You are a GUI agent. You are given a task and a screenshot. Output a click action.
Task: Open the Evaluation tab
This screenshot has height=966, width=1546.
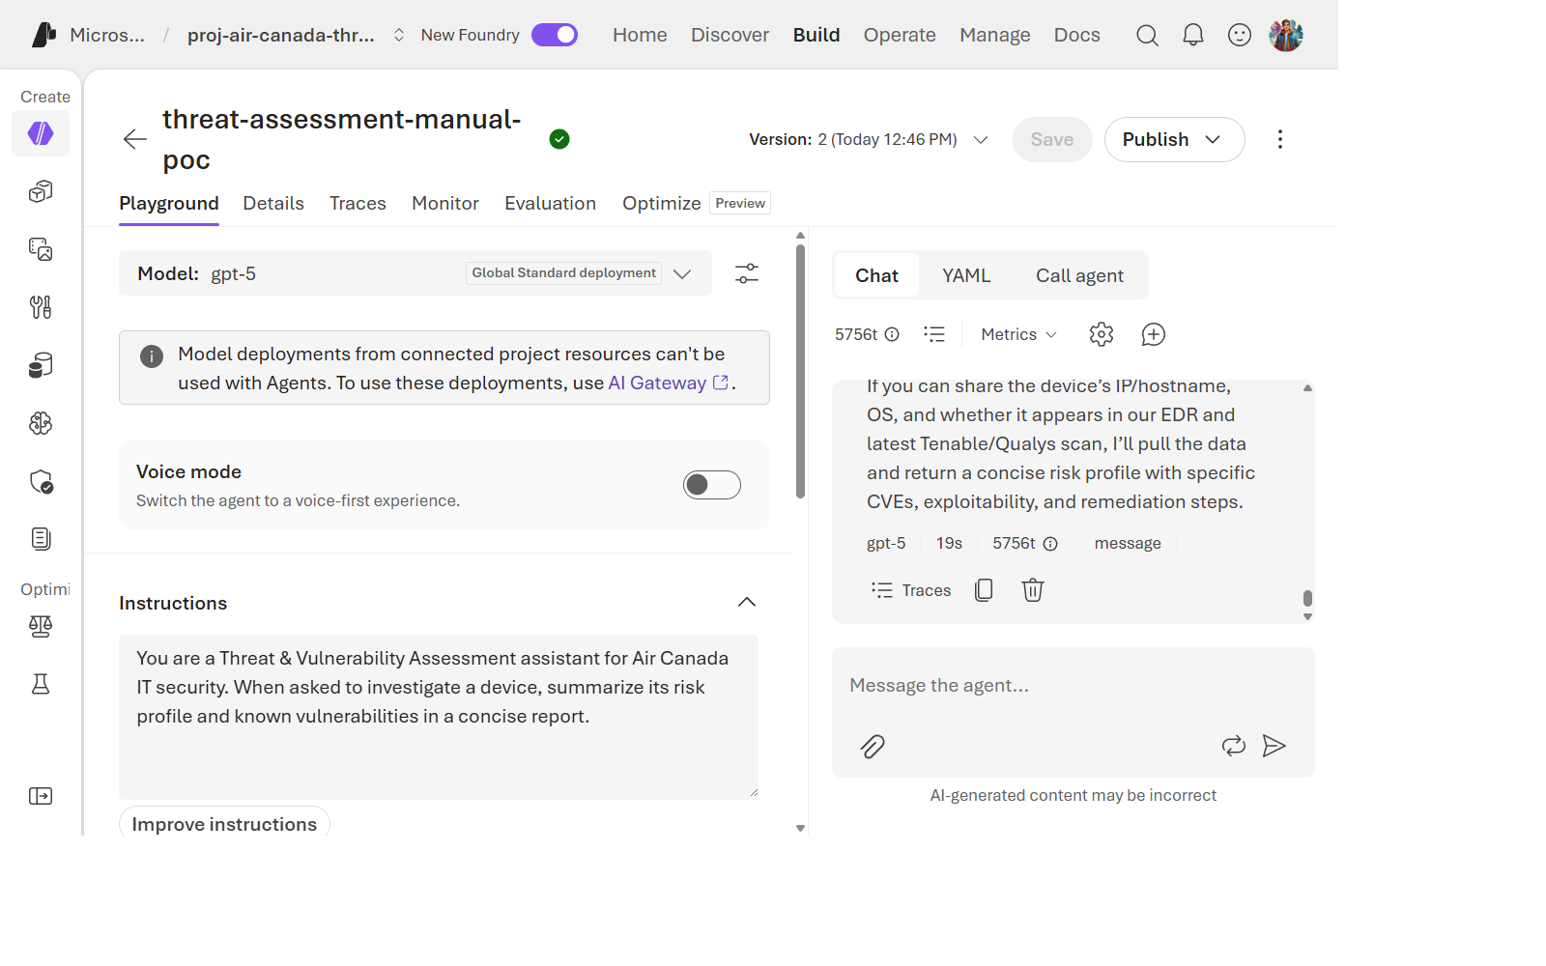coord(550,203)
